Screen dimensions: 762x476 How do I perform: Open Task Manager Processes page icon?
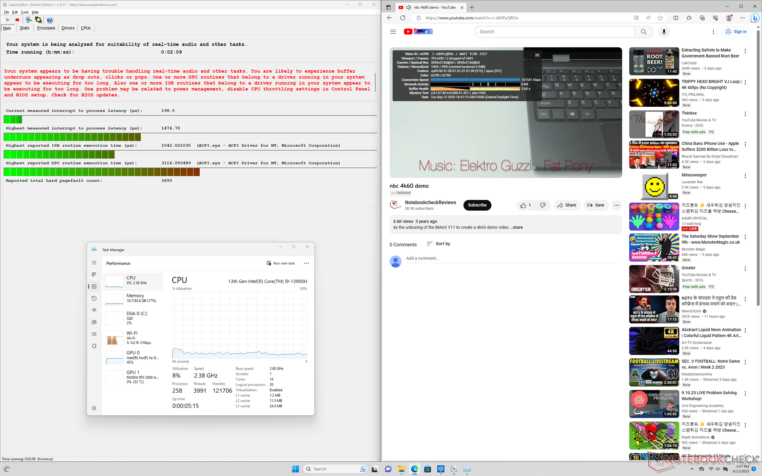(x=94, y=274)
